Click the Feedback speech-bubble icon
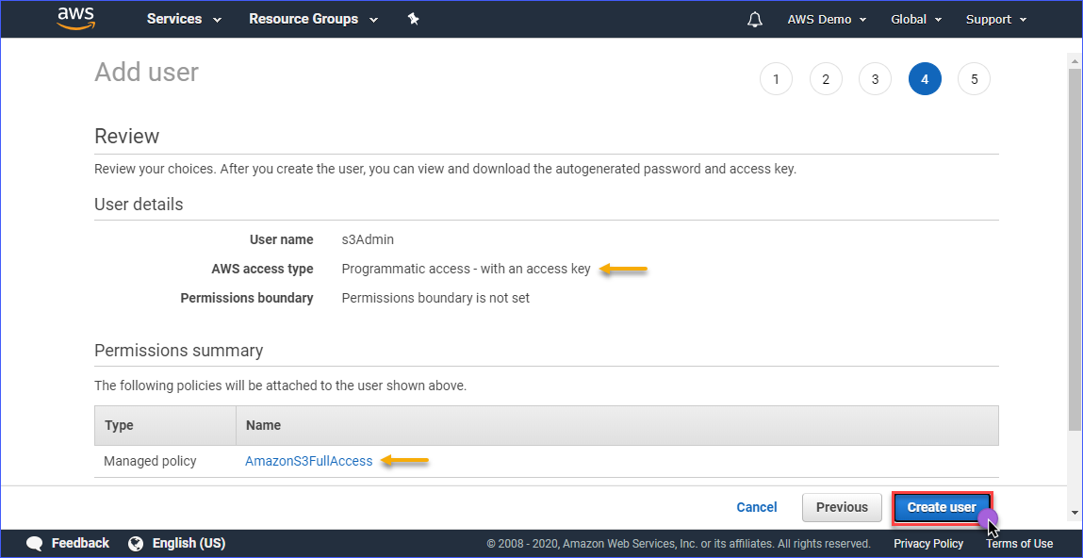Screen dimensions: 1083x558 point(35,543)
